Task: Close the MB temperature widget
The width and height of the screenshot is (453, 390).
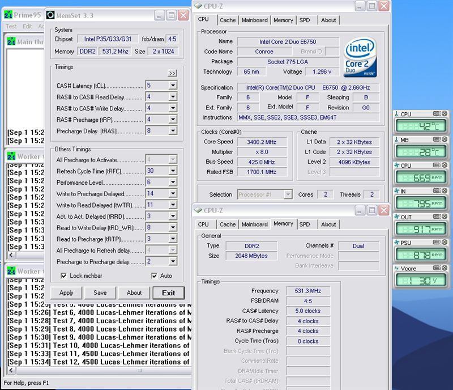Action: coord(445,139)
